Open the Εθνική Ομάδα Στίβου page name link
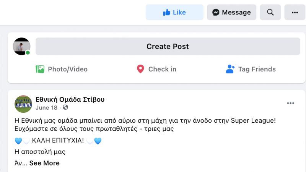Viewport: 306px width, 172px height. [70, 99]
